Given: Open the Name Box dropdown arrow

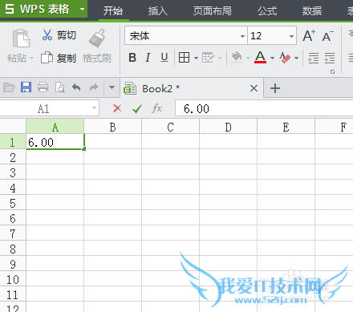Looking at the screenshot, I should (x=94, y=108).
